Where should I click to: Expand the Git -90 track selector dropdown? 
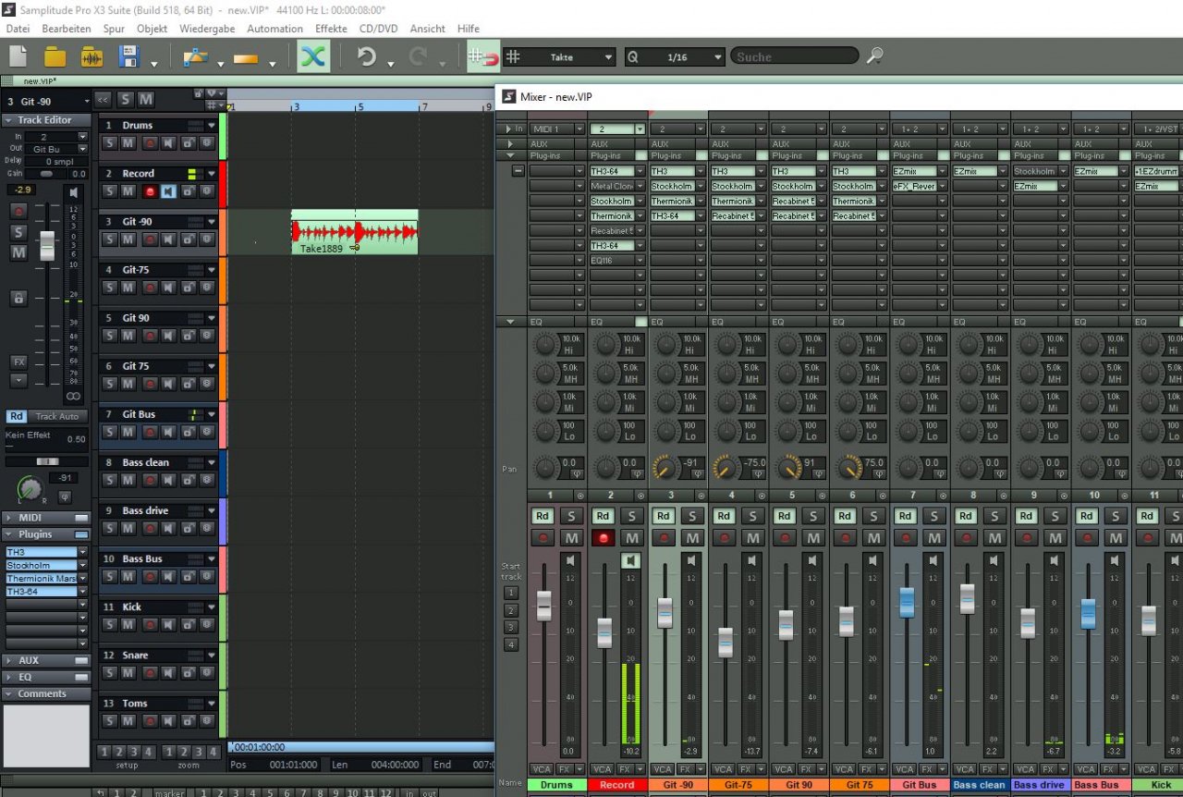pyautogui.click(x=87, y=101)
